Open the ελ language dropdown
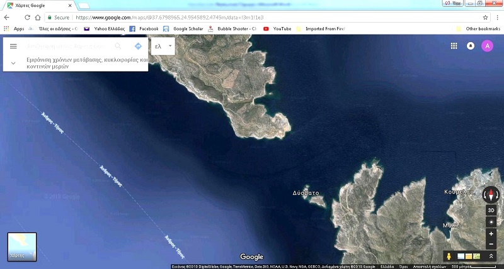Image resolution: width=504 pixels, height=269 pixels. pos(163,46)
